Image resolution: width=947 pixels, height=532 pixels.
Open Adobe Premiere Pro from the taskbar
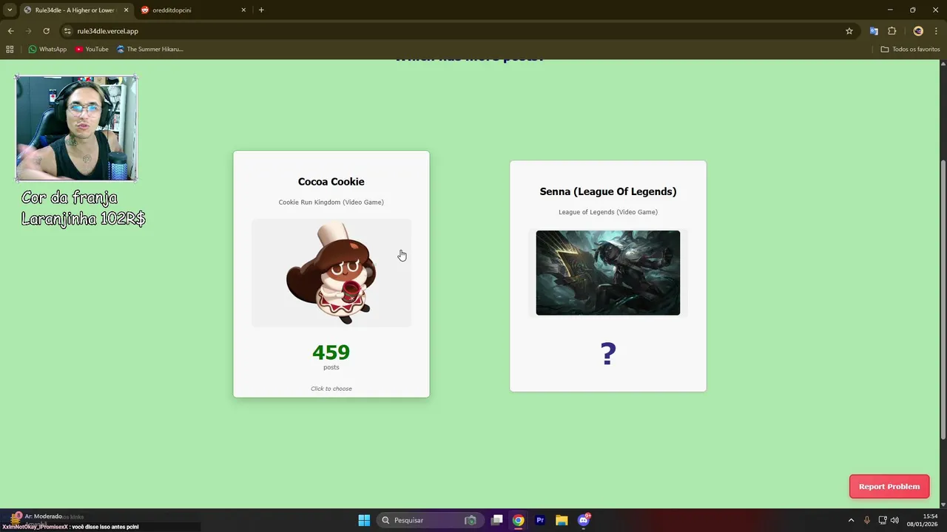(540, 520)
